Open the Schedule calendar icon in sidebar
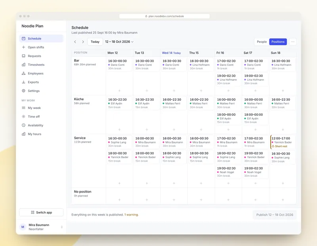The image size is (317, 246). (24, 38)
